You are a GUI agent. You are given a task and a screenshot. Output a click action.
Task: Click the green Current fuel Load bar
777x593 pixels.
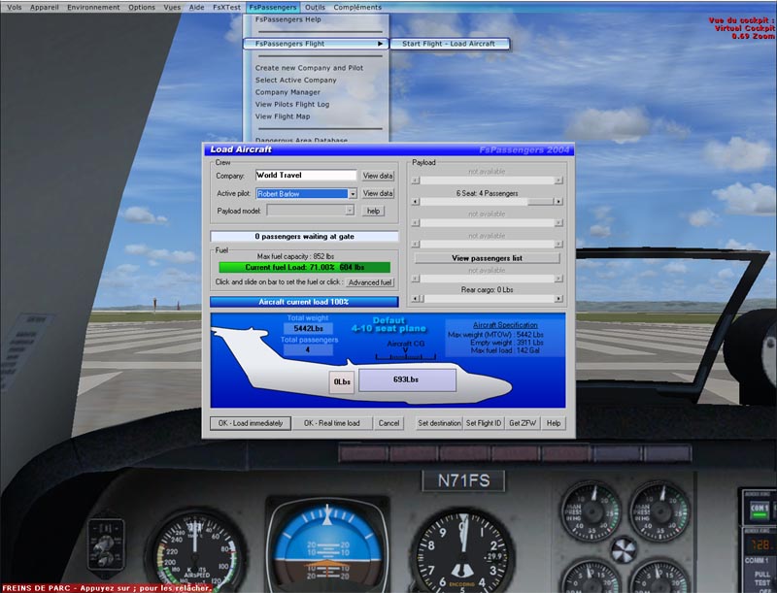305,267
